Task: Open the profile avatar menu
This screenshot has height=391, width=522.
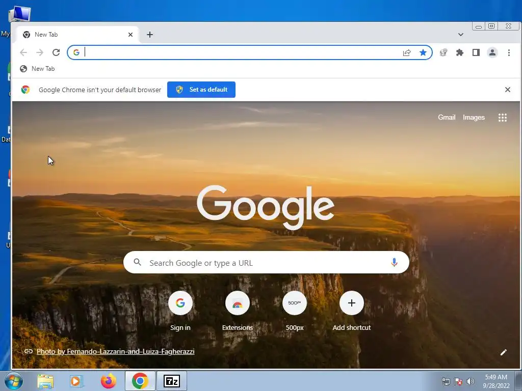Action: pos(492,52)
